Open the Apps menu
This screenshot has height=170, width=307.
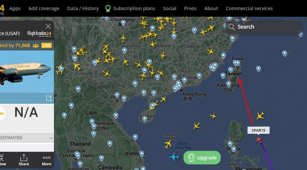point(15,8)
